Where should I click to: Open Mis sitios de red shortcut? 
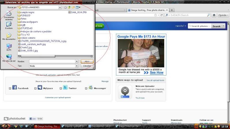[9, 58]
